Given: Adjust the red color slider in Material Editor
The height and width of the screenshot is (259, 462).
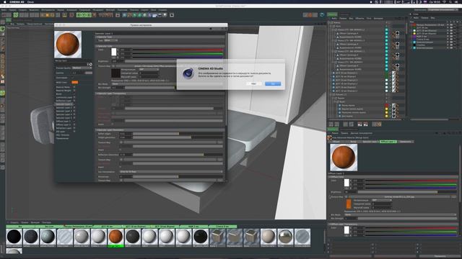Looking at the screenshot, I should (x=178, y=50).
